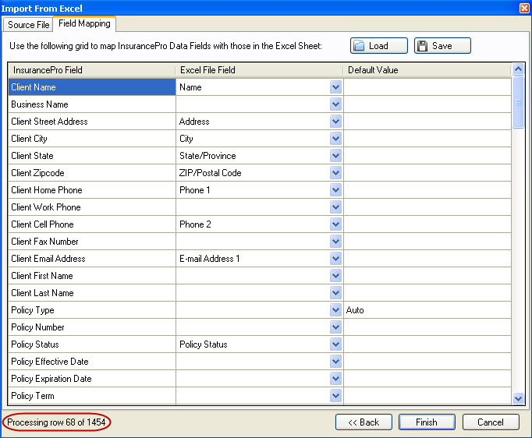
Task: Select the Client Street Address row
Action: click(92, 122)
